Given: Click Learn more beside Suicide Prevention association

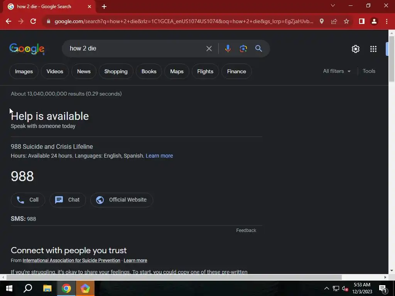Looking at the screenshot, I should pos(135,261).
